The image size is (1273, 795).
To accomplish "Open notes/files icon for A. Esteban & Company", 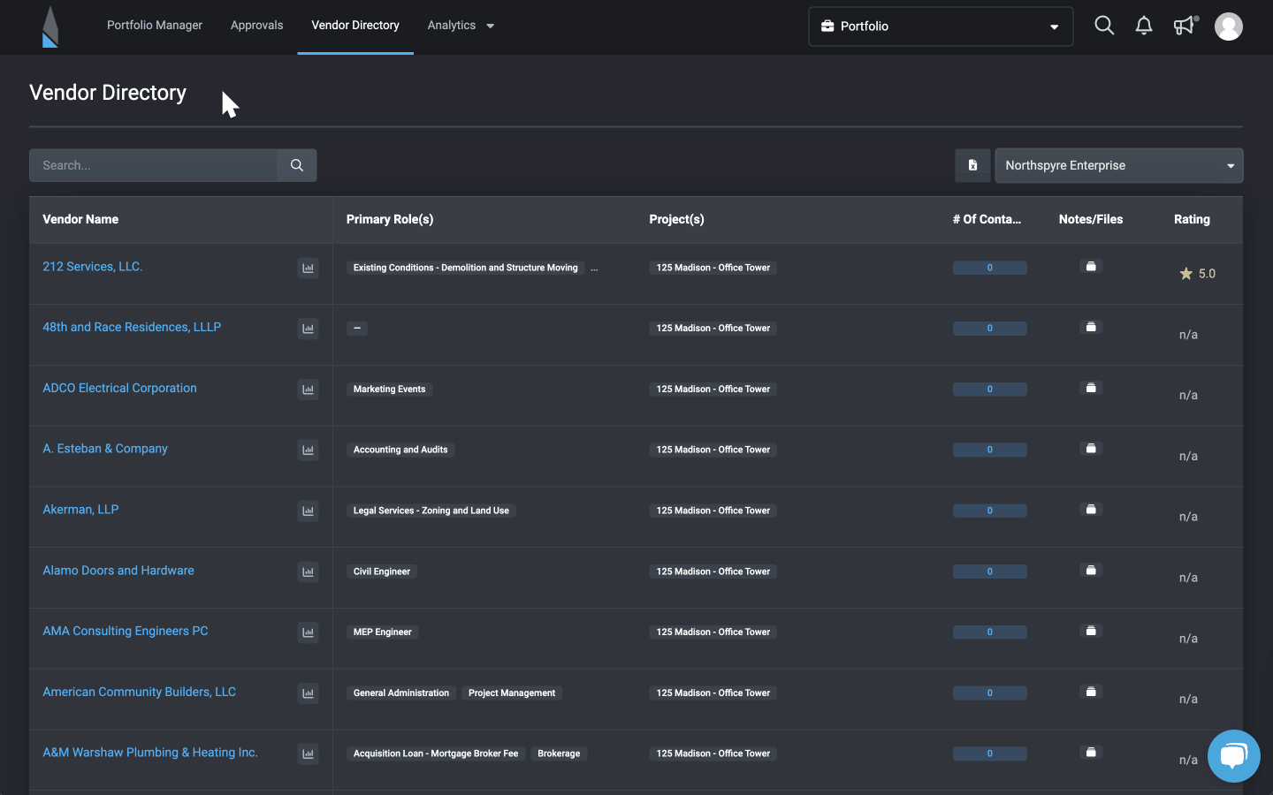I will [1091, 450].
